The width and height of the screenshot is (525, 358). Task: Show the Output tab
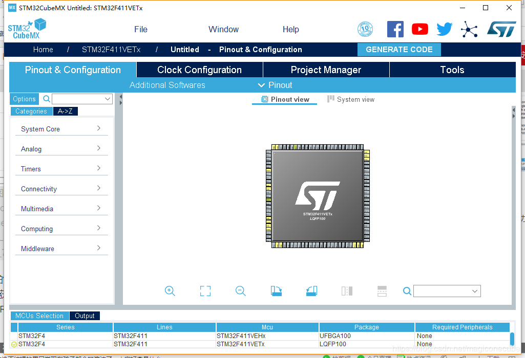(x=85, y=316)
